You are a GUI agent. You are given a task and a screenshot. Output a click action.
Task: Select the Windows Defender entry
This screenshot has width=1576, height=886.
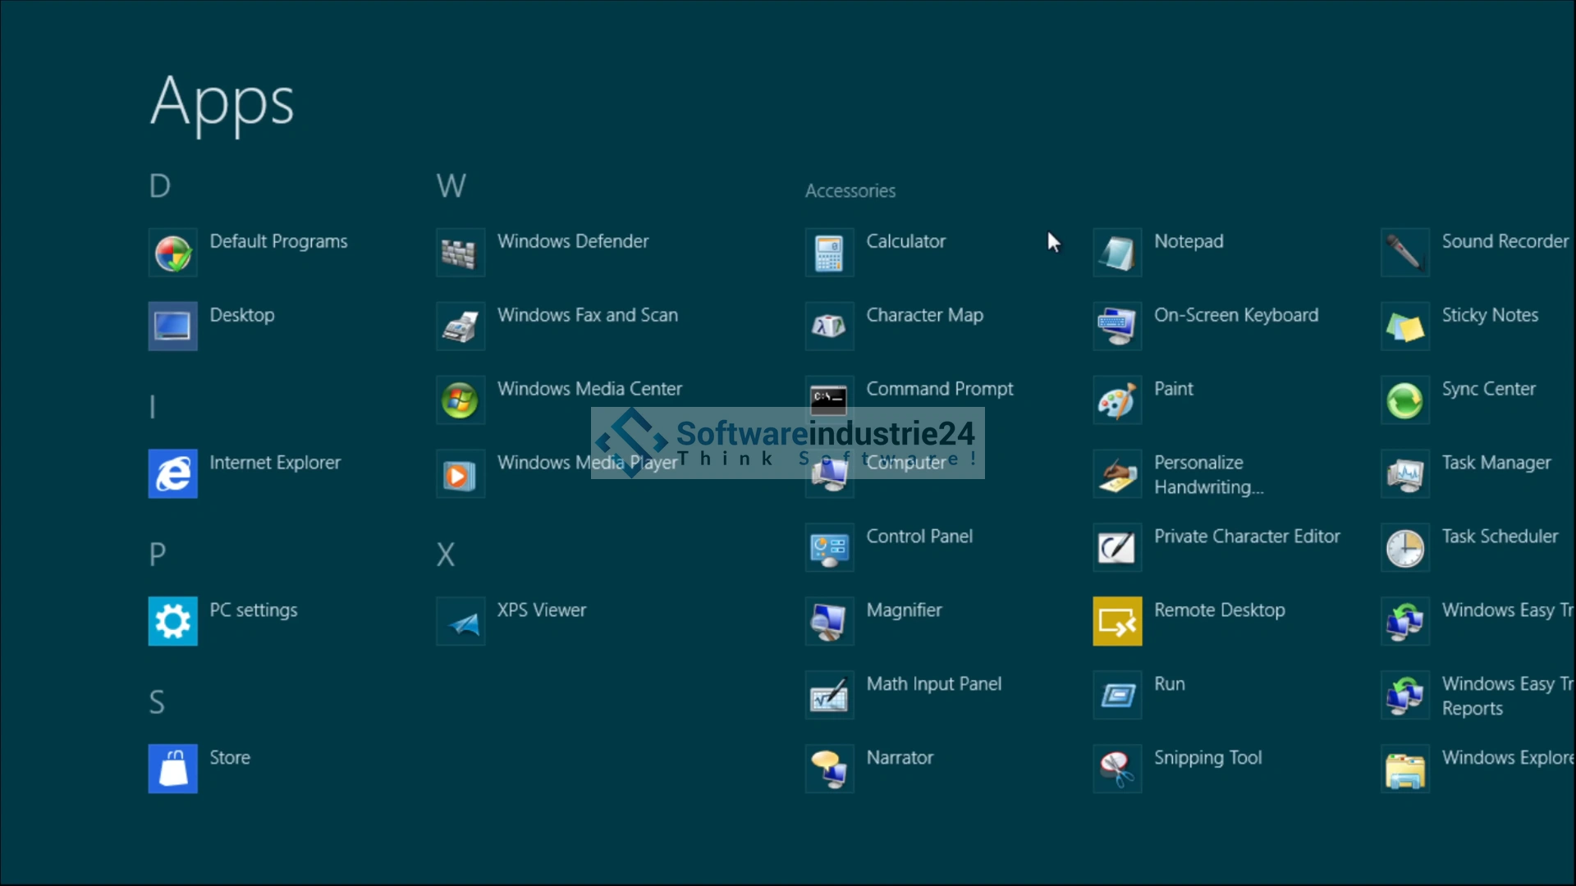tap(572, 241)
